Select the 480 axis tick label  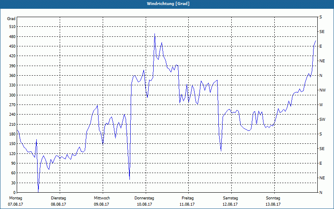point(12,37)
